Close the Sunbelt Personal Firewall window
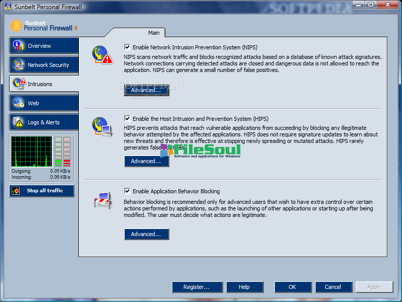The width and height of the screenshot is (402, 302). [x=387, y=5]
